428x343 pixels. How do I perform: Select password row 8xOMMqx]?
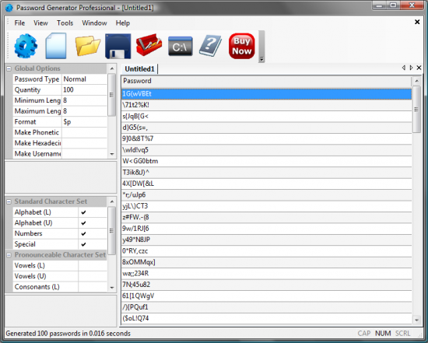[266, 262]
